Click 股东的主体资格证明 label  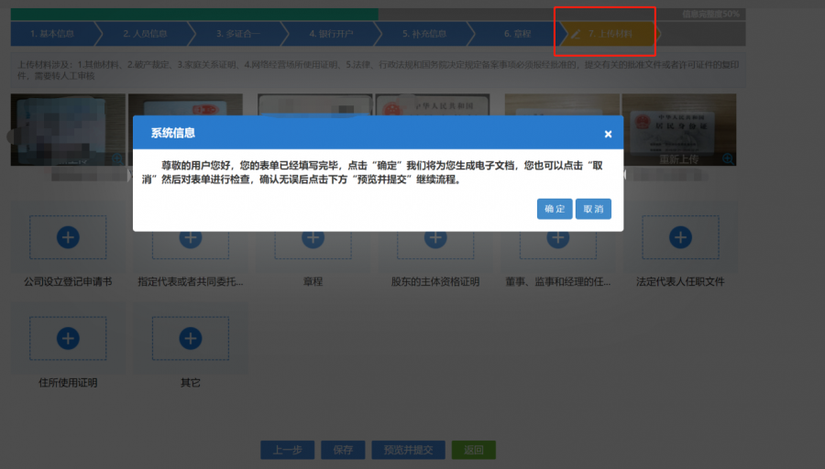(x=435, y=282)
